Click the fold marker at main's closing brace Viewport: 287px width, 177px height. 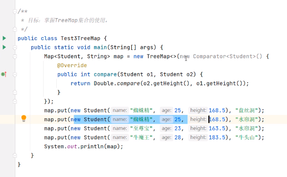[15, 156]
